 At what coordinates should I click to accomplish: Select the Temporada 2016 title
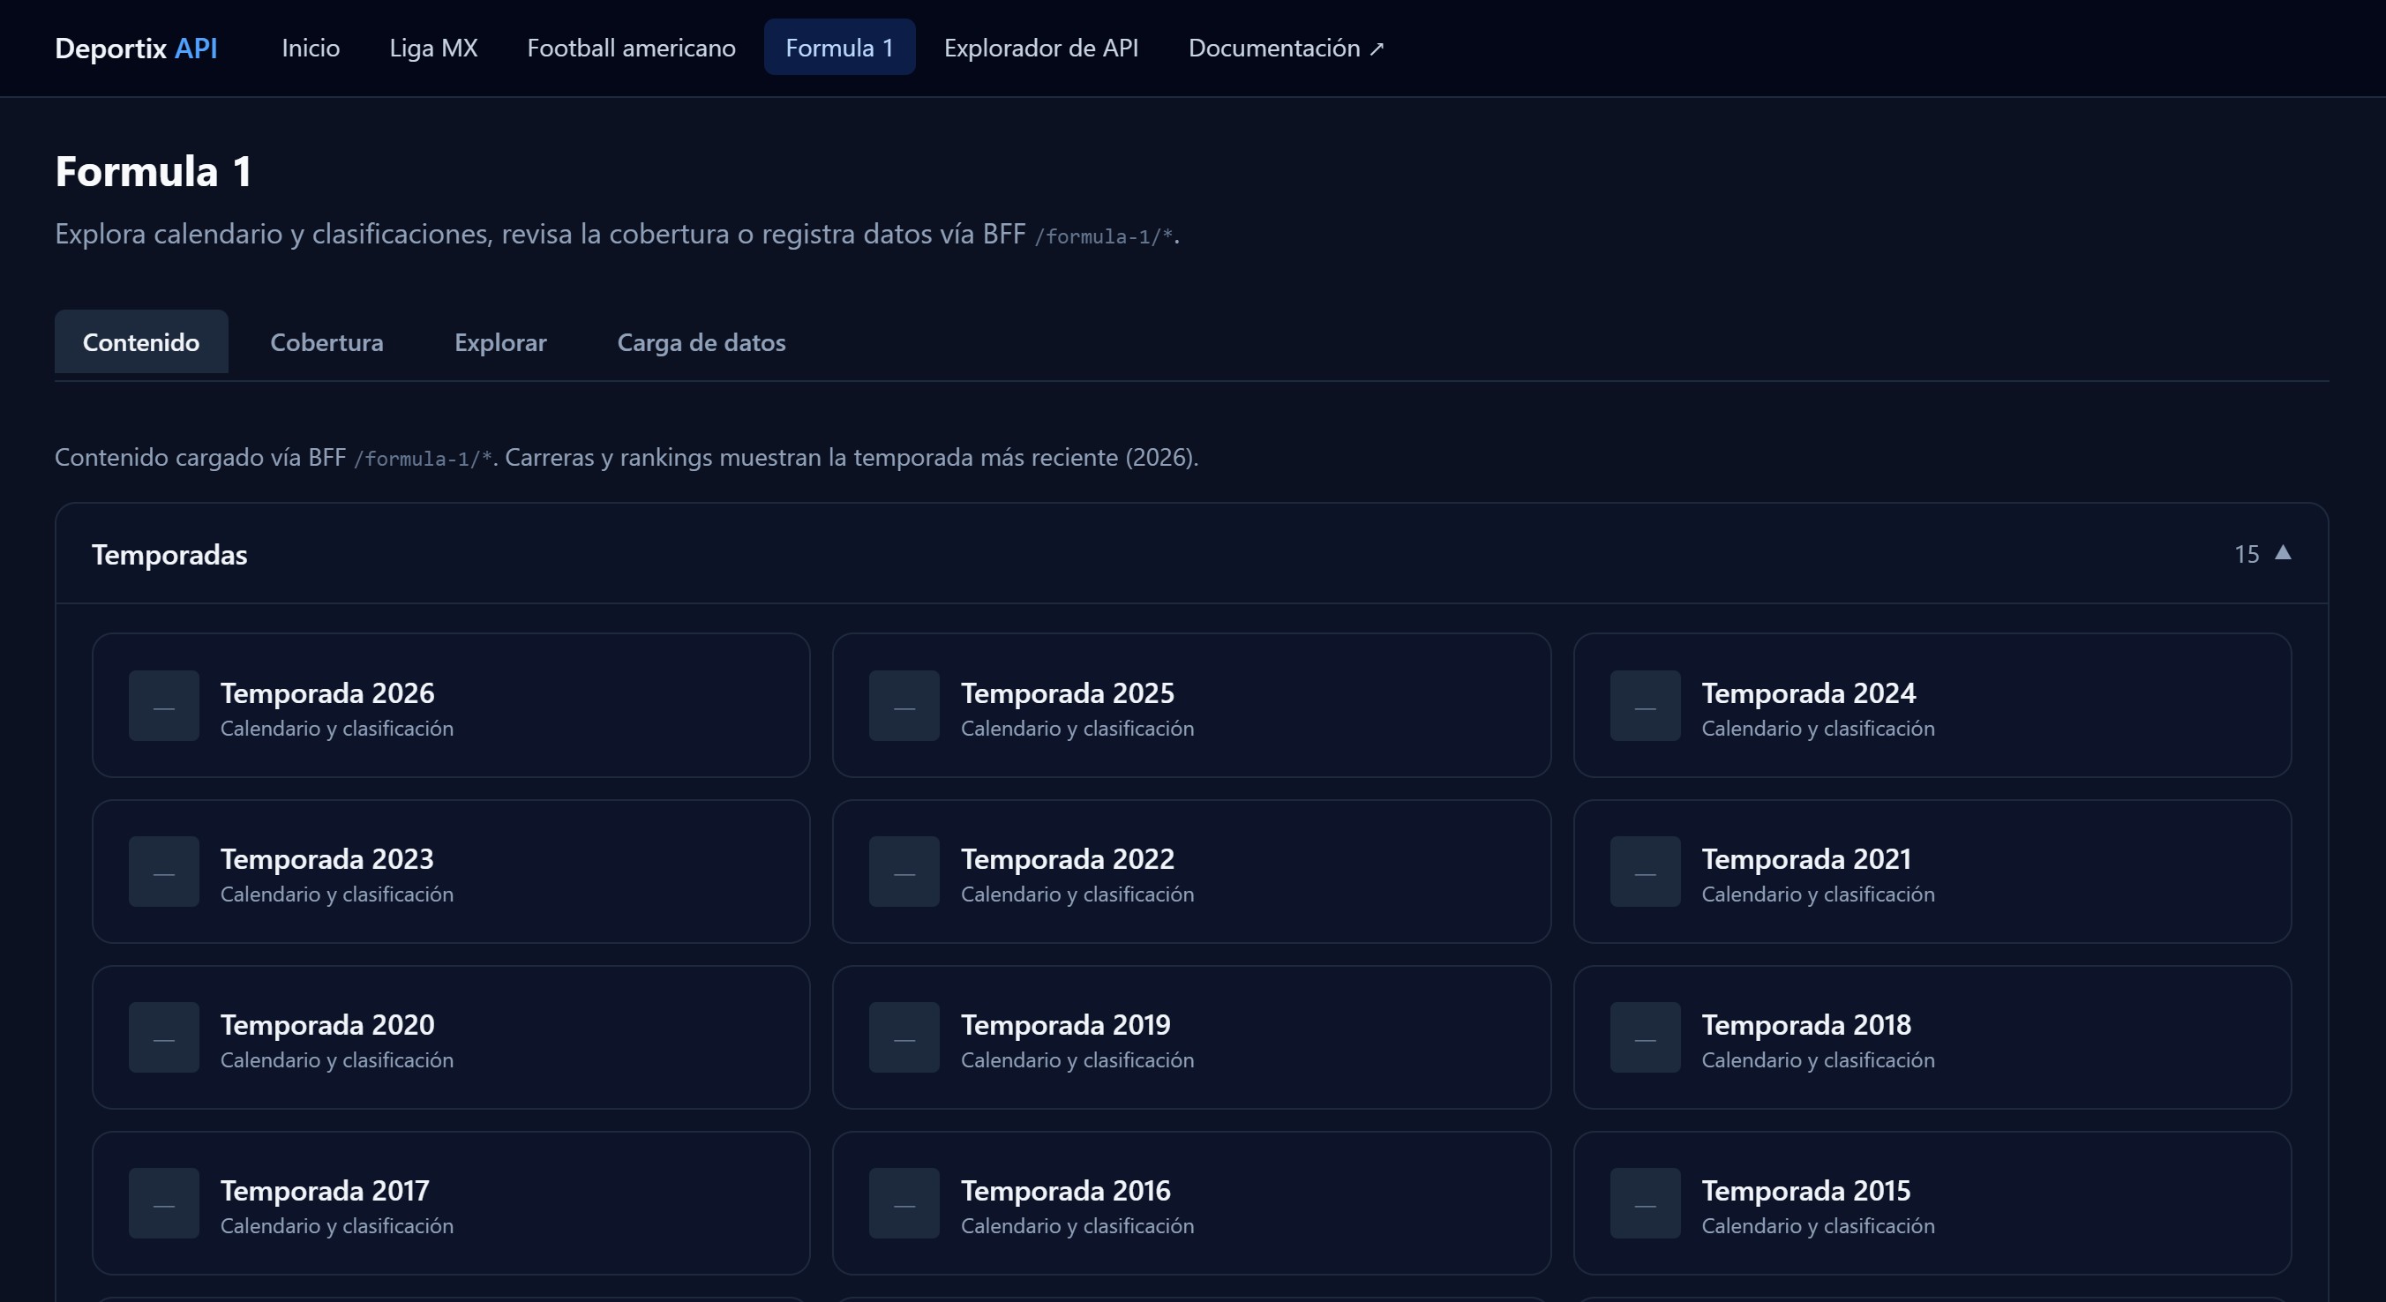click(x=1065, y=1190)
